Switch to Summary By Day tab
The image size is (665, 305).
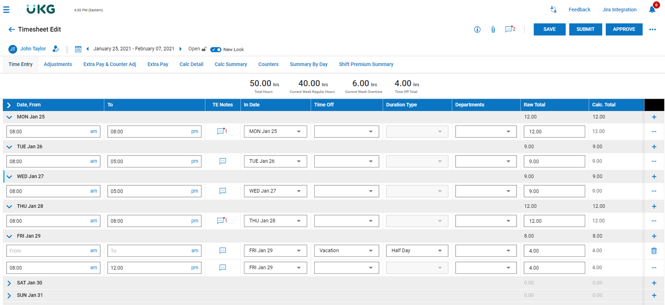pos(308,64)
